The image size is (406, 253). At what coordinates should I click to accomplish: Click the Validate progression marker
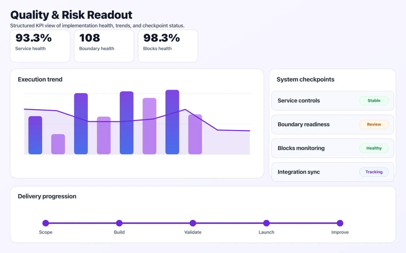click(193, 223)
